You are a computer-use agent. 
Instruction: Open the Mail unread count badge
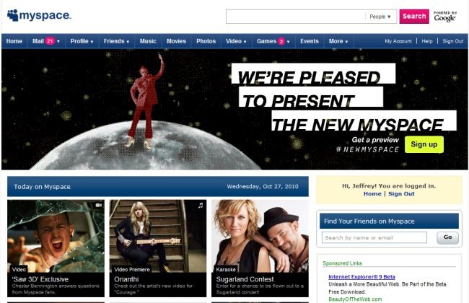50,41
